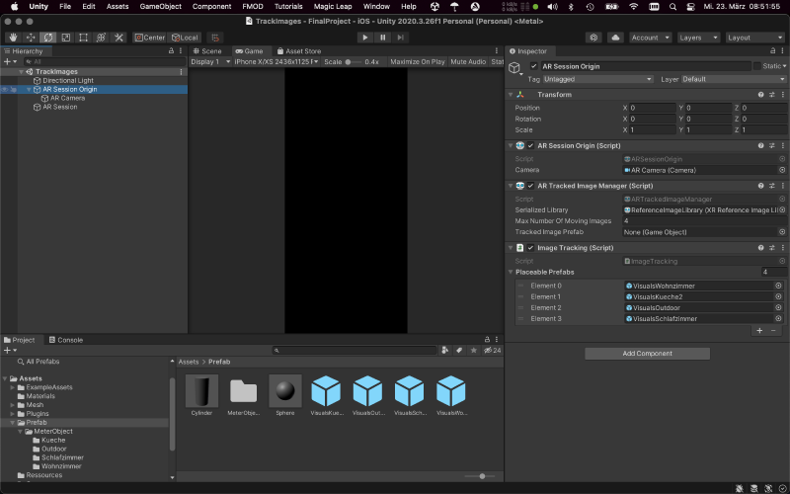Disable the AR Tracked Image Manager script
The width and height of the screenshot is (790, 494).
click(x=530, y=186)
